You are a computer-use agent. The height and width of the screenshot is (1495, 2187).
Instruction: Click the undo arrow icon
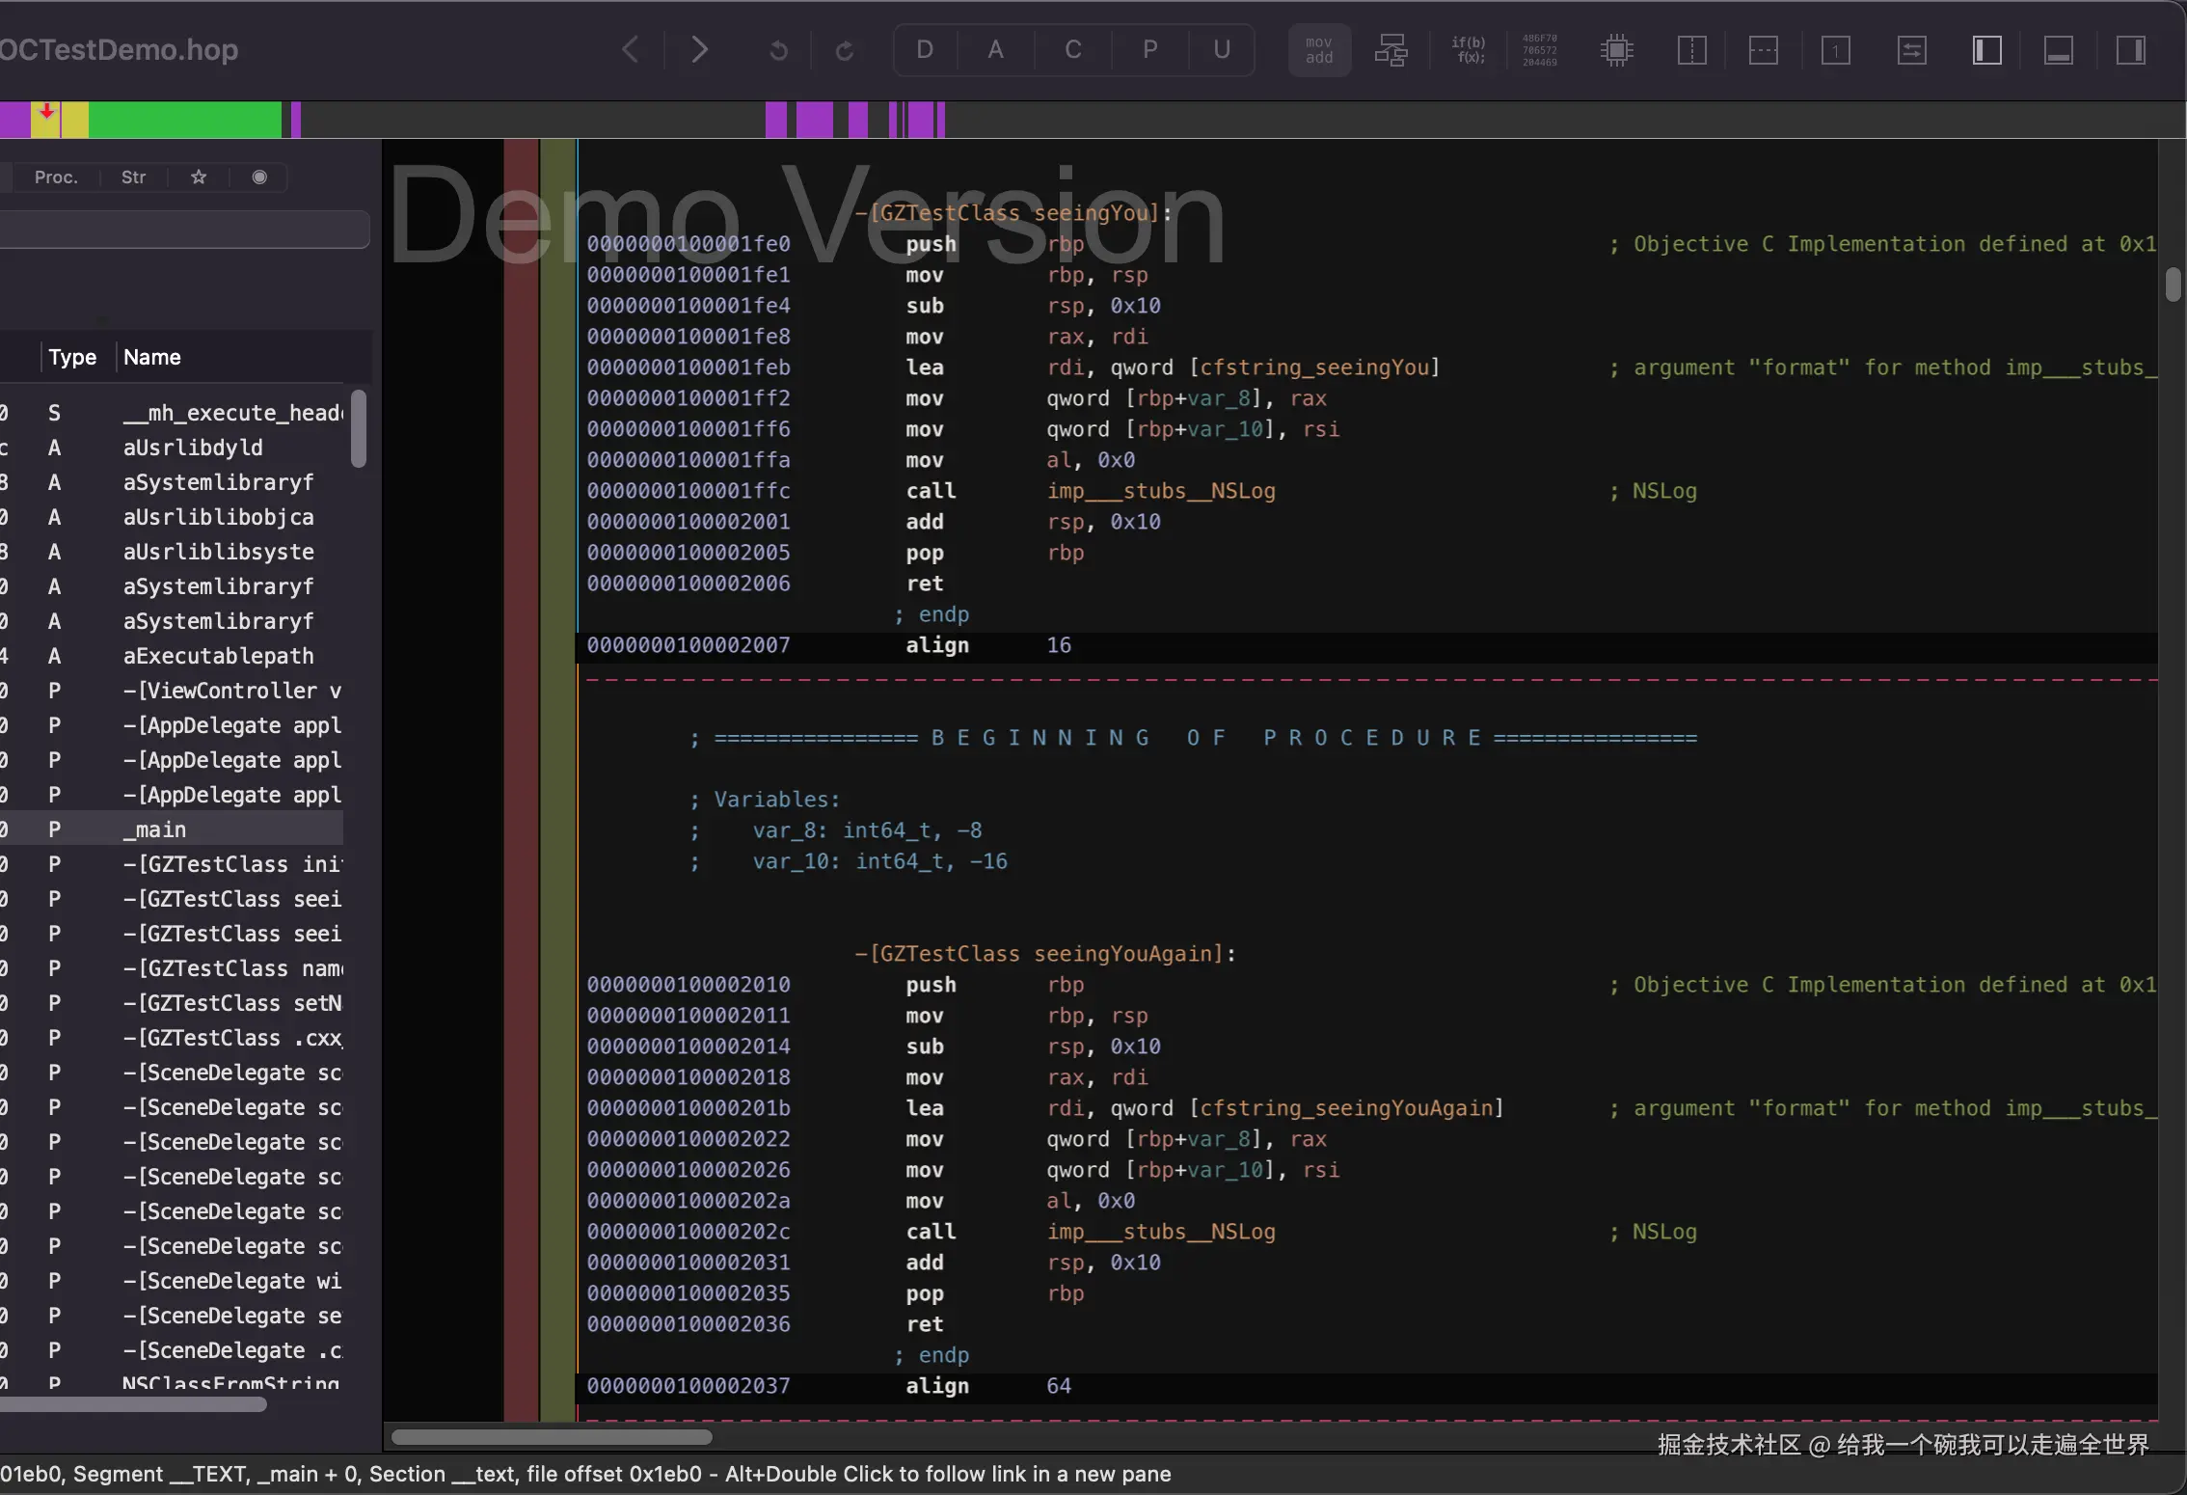(x=778, y=50)
